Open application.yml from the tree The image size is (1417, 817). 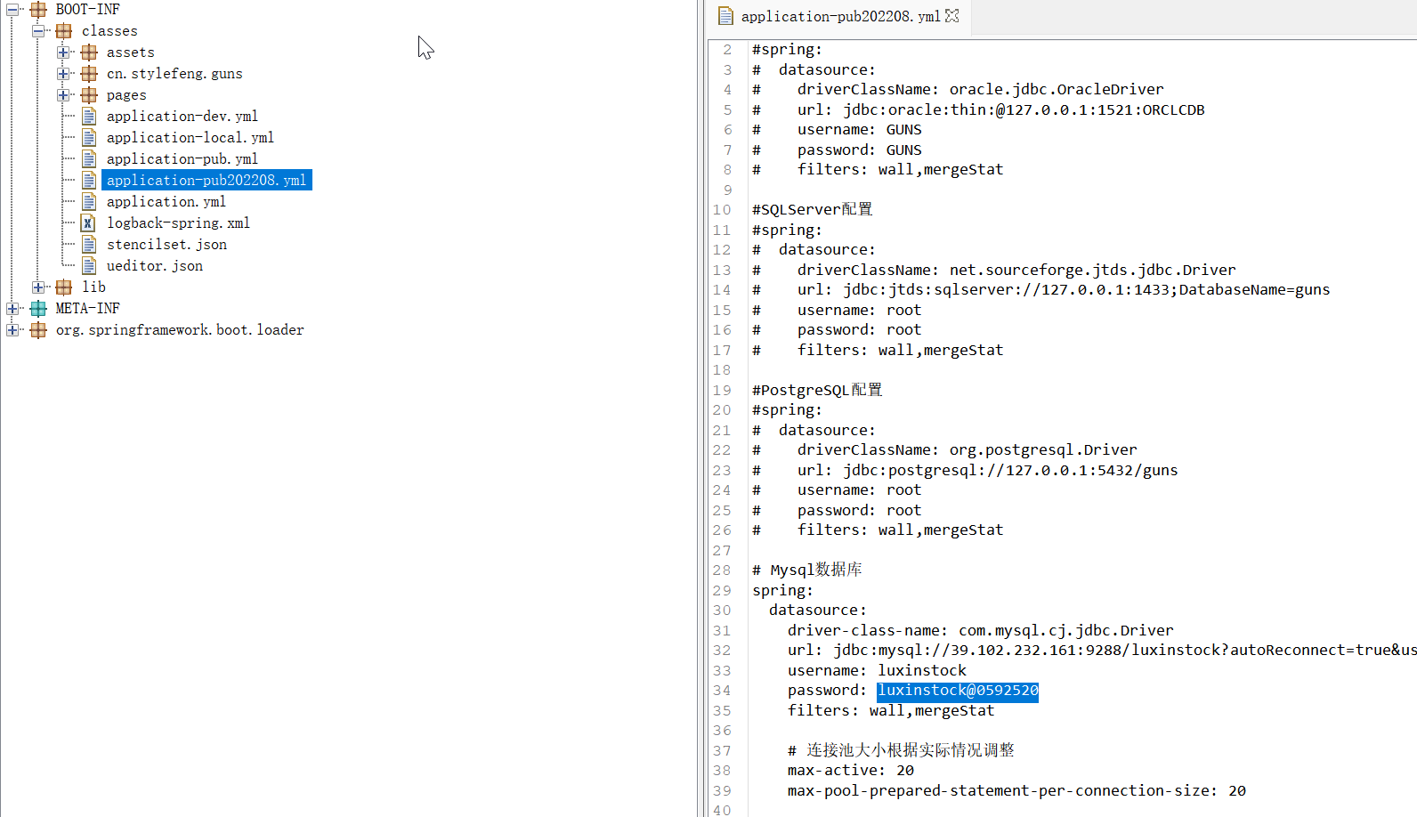pos(166,202)
